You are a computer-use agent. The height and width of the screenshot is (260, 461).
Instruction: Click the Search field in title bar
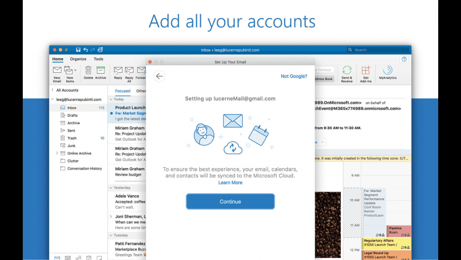pyautogui.click(x=378, y=50)
